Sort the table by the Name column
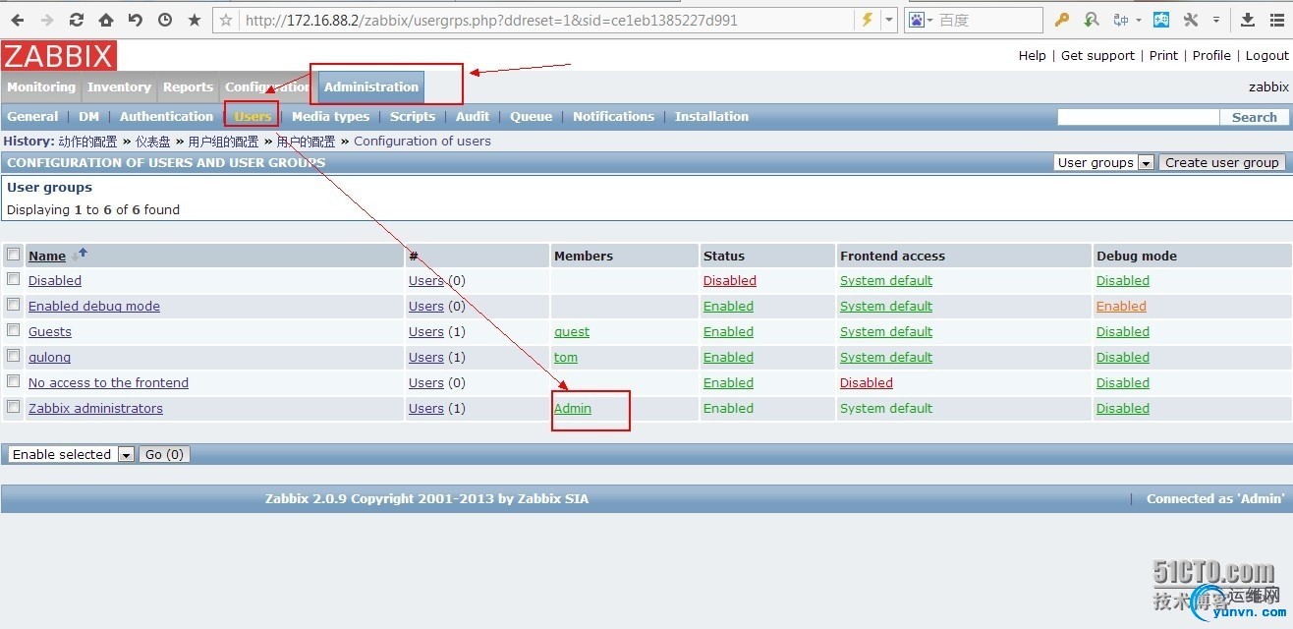 [47, 256]
